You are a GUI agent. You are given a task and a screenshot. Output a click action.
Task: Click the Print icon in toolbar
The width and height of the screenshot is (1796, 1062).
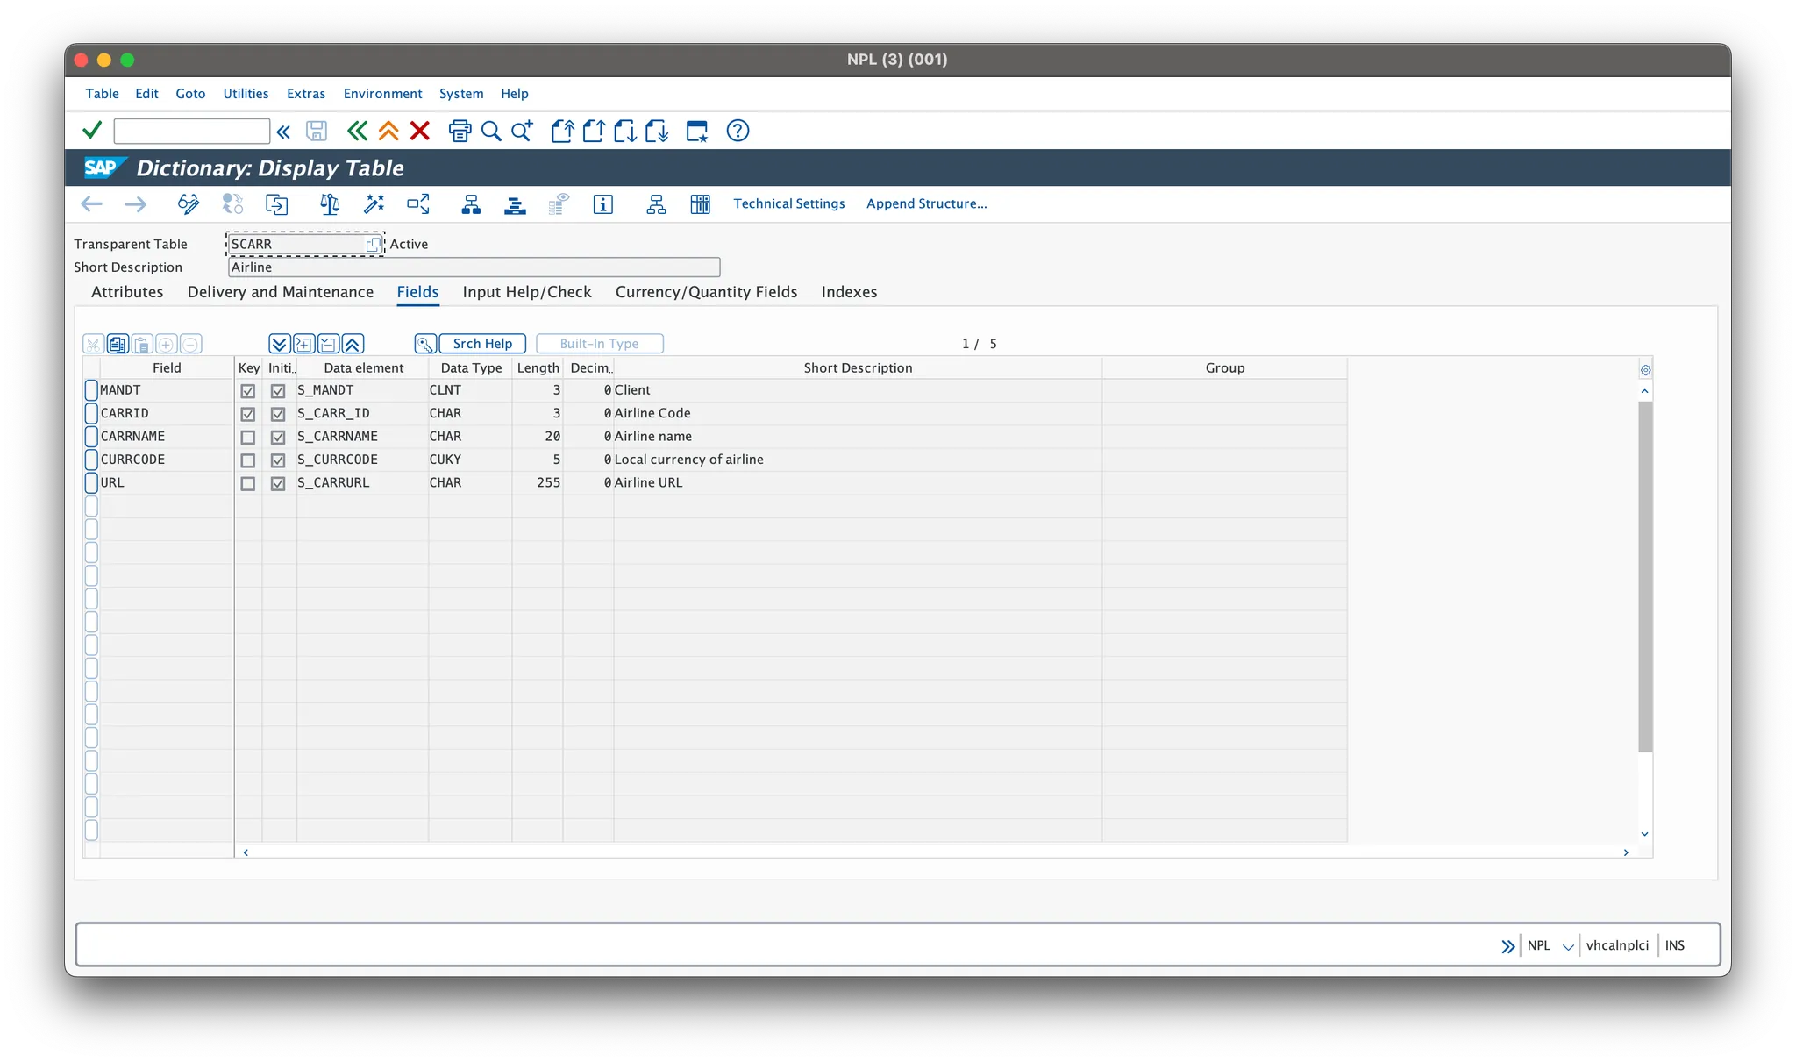pos(460,132)
